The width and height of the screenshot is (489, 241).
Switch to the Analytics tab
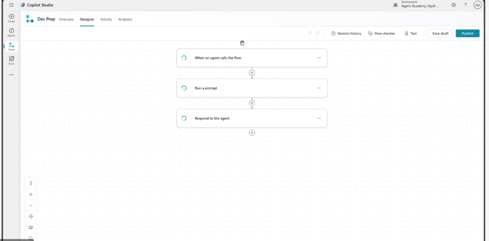(125, 19)
